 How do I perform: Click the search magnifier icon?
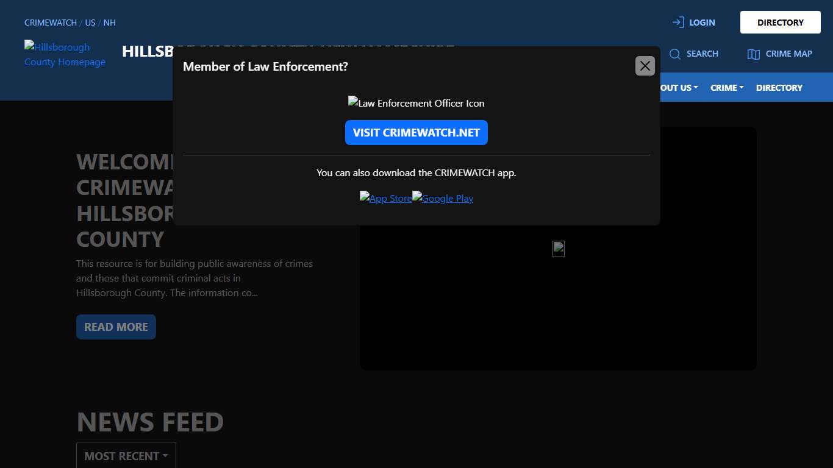click(674, 54)
